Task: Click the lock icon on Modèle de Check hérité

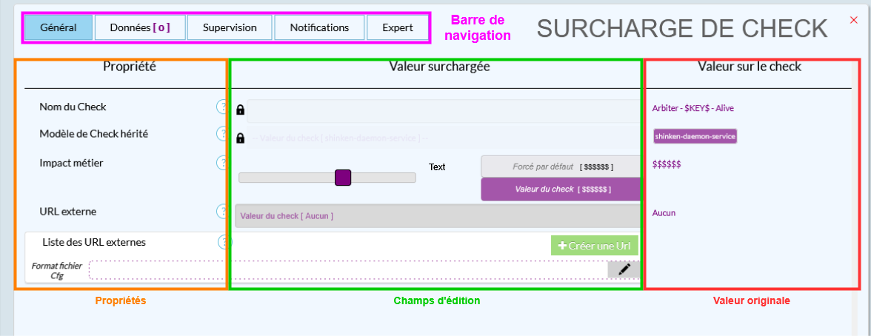Action: click(240, 138)
